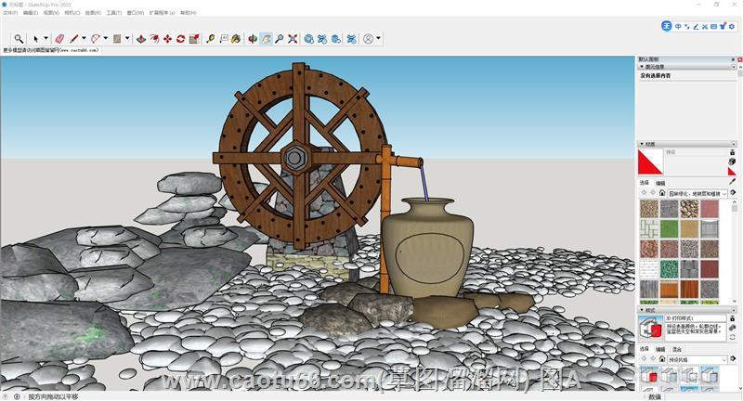Viewport: 743px width, 401px height.
Task: Open the Tools menu
Action: (113, 13)
